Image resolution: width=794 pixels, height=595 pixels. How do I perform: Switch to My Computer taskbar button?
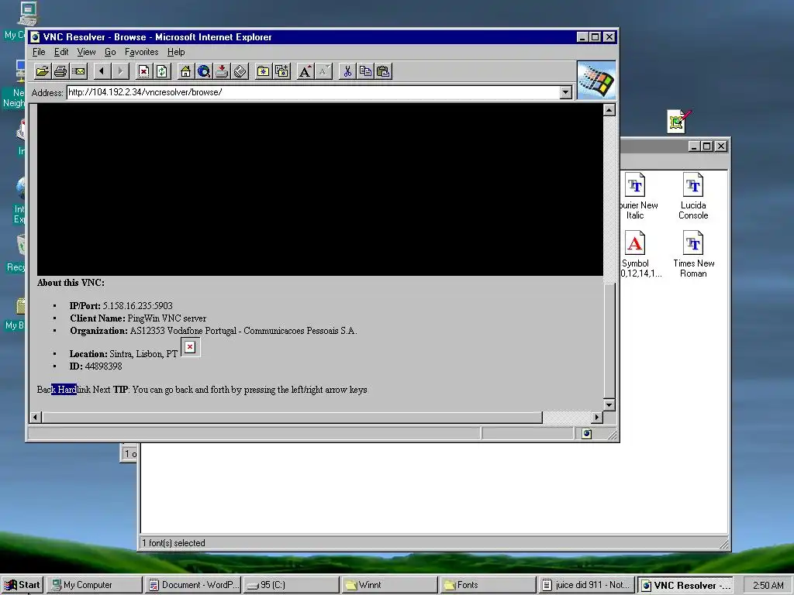click(95, 585)
